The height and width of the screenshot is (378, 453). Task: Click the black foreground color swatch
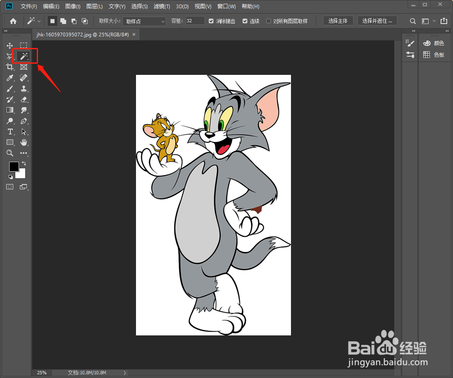tap(13, 166)
